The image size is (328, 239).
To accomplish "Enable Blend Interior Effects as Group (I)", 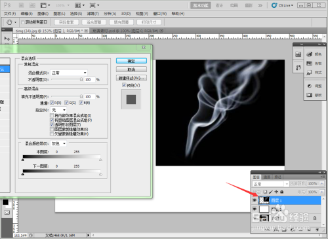I will click(52, 115).
